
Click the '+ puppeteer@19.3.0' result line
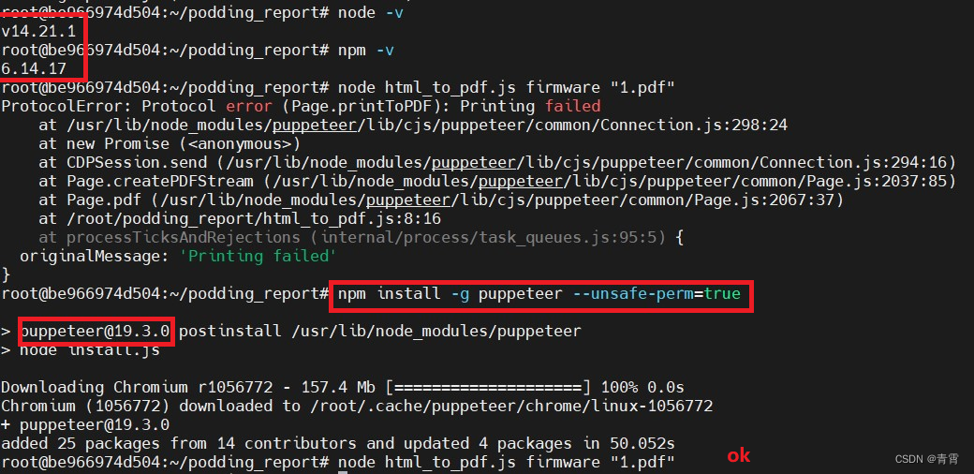[85, 425]
